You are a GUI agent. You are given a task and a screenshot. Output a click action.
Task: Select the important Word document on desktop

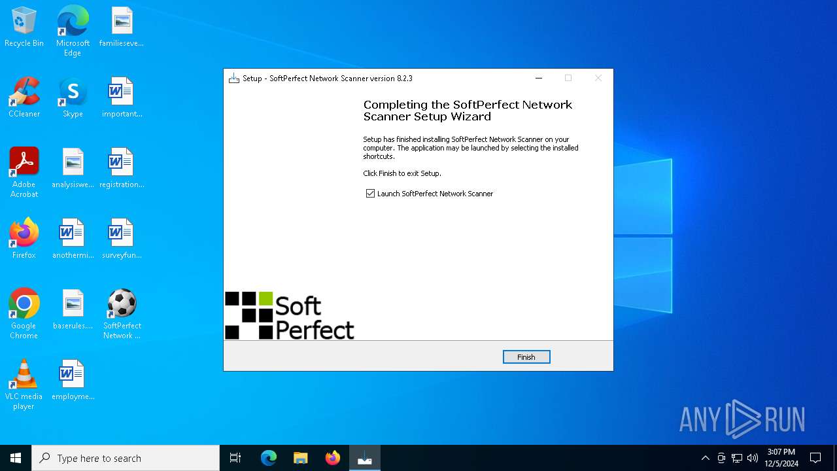[x=122, y=98]
